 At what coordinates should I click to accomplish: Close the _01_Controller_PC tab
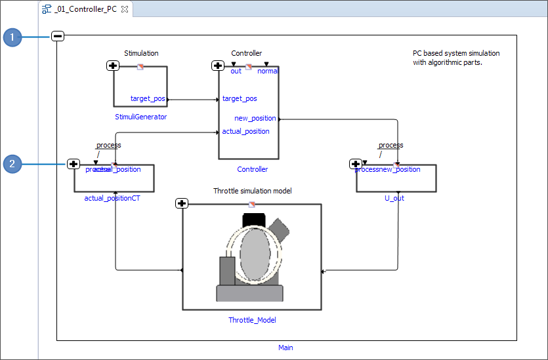[x=125, y=9]
